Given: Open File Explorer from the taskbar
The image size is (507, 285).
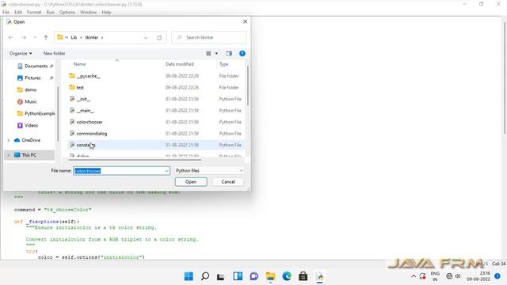Looking at the screenshot, I should [x=270, y=276].
